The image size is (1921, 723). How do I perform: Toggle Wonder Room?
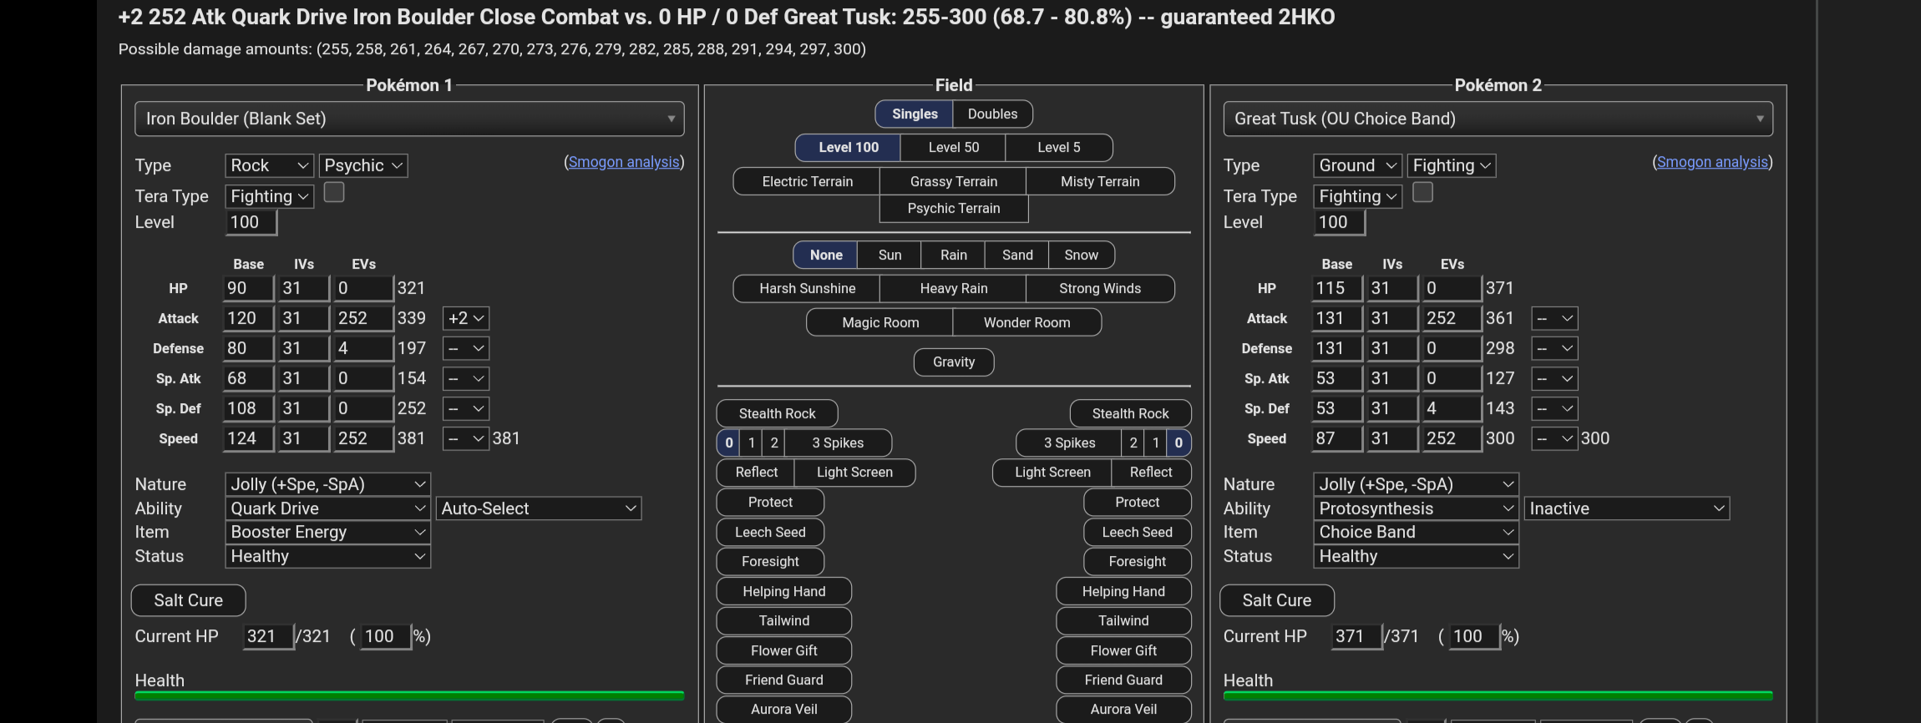pos(1026,322)
